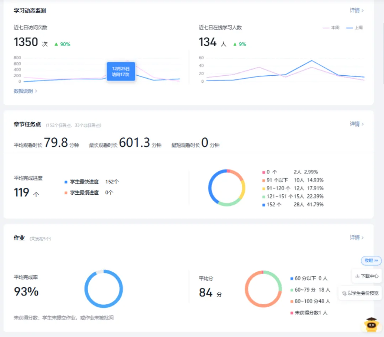Click the 60 分以下 legend swatch

(292, 278)
